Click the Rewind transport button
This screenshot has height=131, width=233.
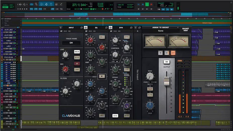pos(143,9)
